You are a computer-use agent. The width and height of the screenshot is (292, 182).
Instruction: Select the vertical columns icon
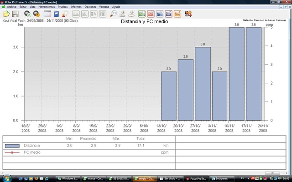pos(103,14)
